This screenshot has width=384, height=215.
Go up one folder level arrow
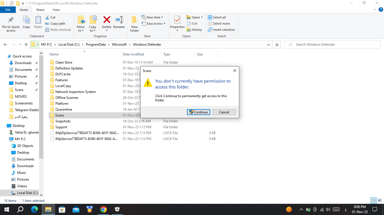[x=26, y=45]
